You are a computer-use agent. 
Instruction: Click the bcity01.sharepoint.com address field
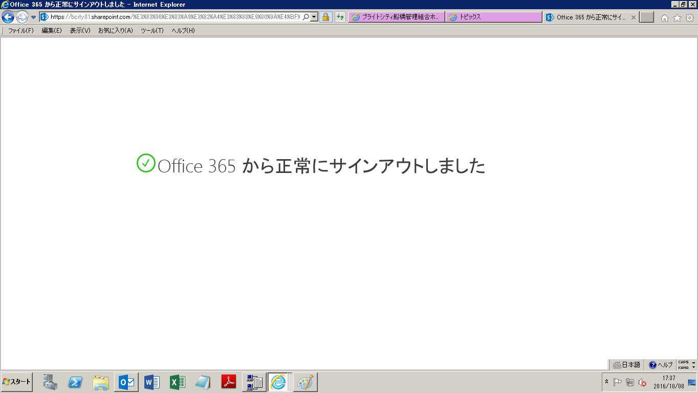point(175,17)
